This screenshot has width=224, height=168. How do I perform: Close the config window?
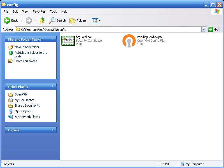(x=220, y=5)
